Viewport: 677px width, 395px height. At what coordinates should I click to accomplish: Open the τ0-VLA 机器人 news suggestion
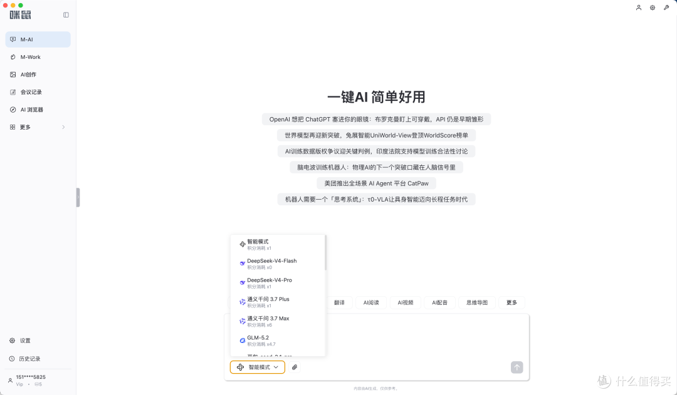(x=376, y=199)
